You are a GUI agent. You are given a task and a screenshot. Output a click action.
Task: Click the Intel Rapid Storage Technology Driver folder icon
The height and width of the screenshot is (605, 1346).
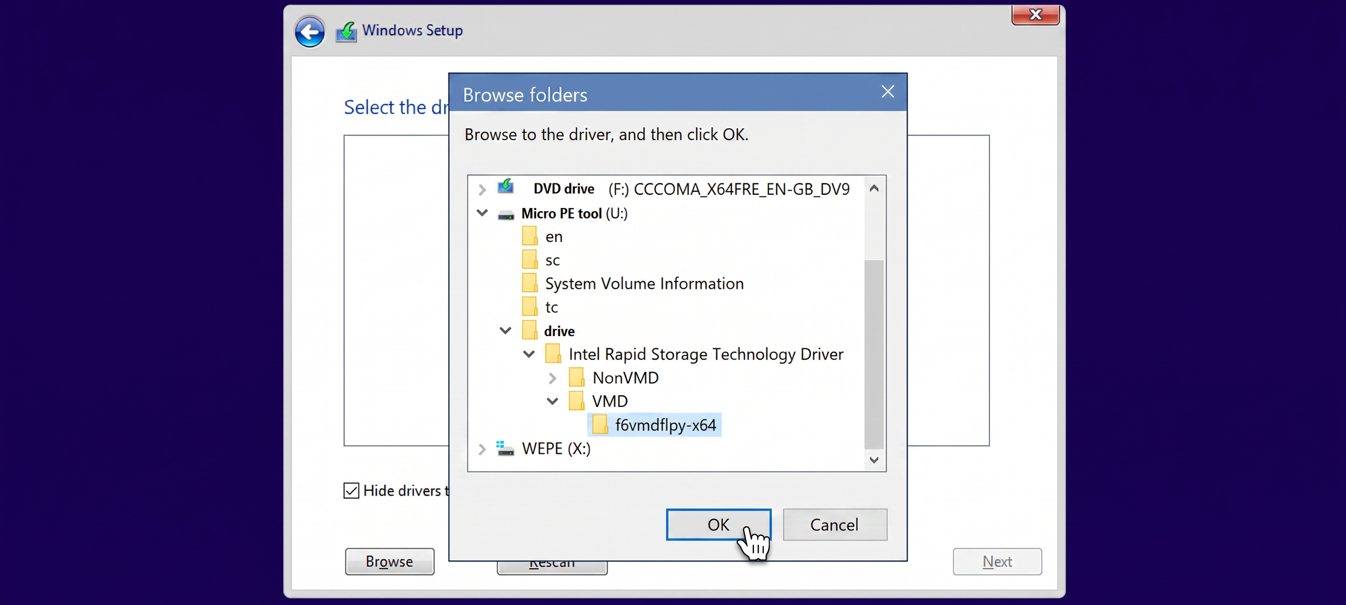(553, 354)
